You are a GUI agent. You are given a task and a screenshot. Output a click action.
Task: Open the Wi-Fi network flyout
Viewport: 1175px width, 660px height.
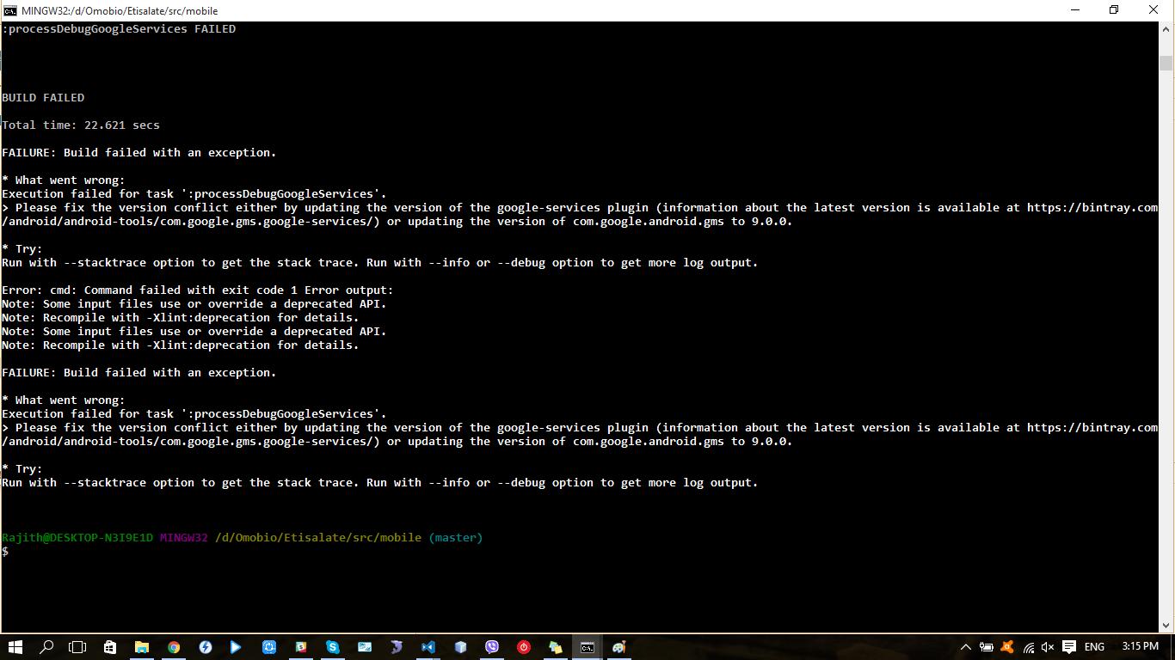pyautogui.click(x=1028, y=647)
